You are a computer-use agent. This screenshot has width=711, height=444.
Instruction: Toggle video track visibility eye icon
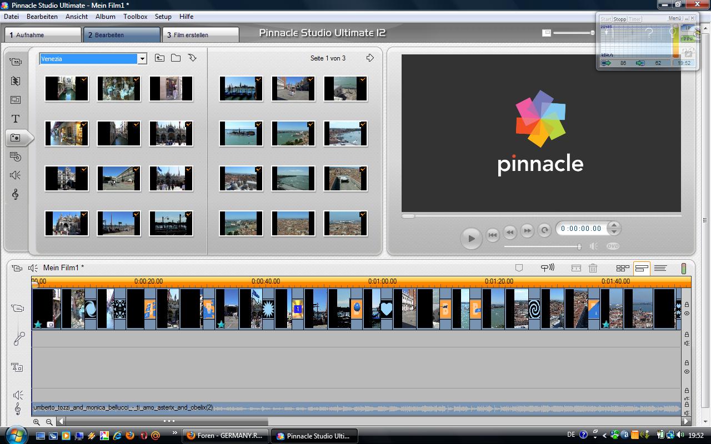(687, 314)
